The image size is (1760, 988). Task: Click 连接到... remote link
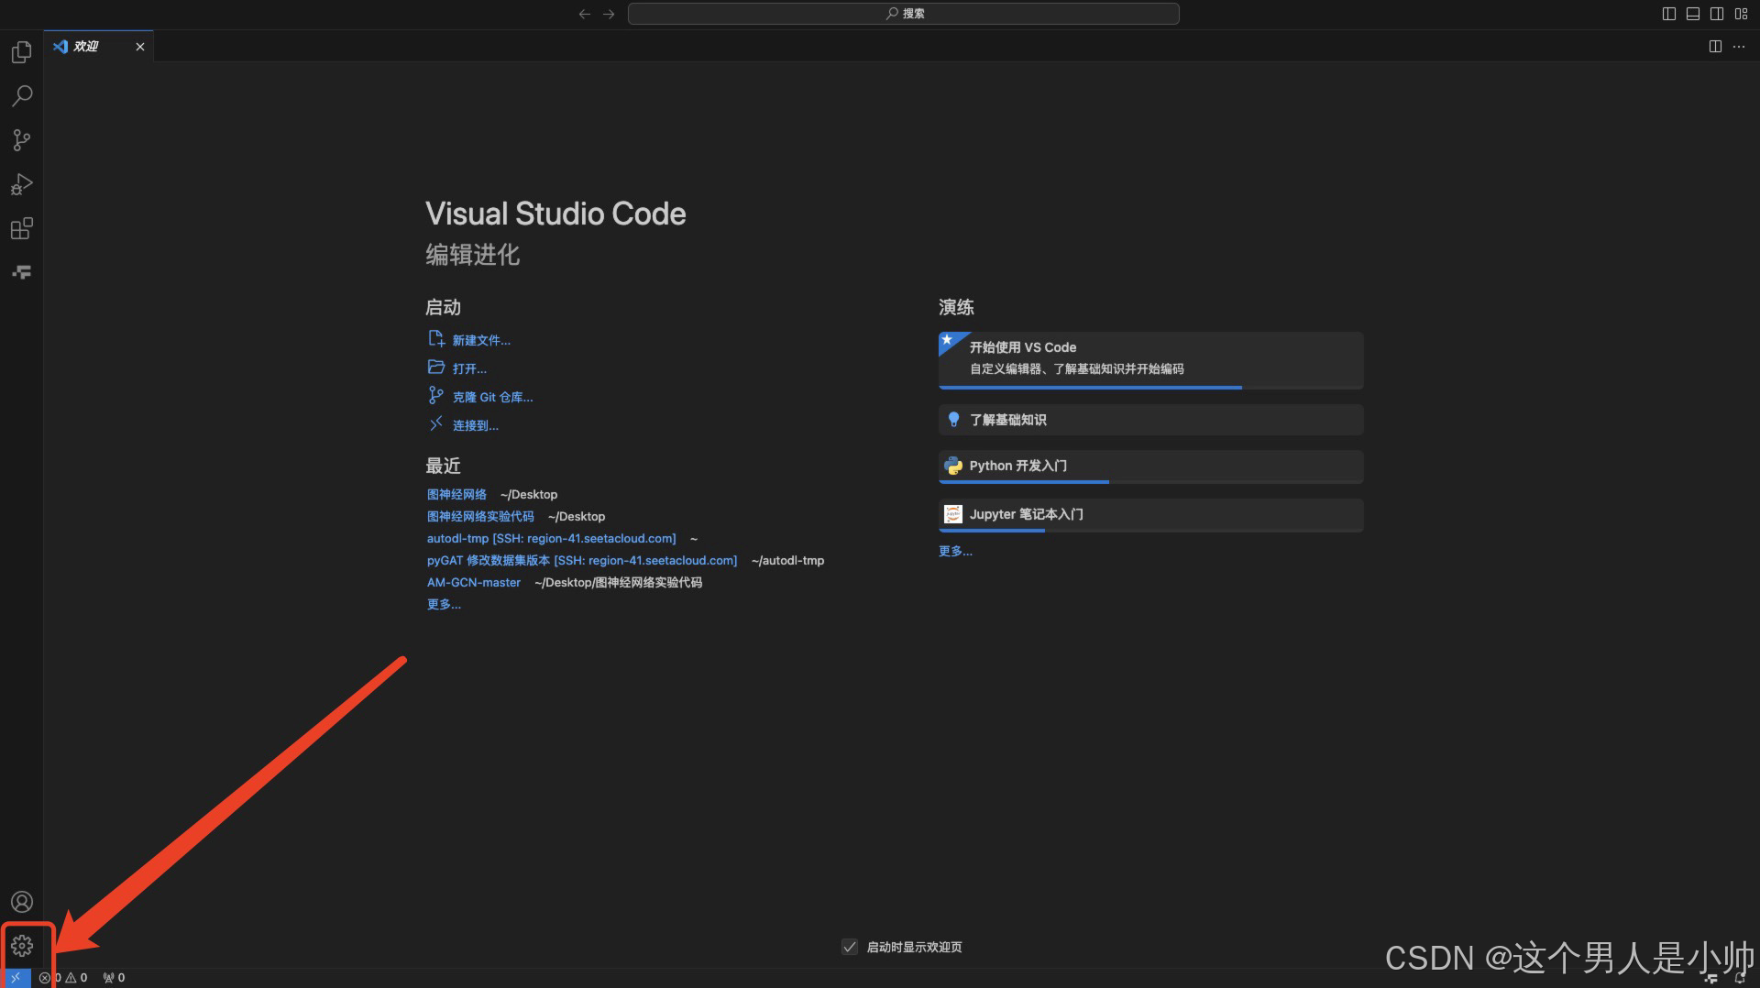point(476,425)
